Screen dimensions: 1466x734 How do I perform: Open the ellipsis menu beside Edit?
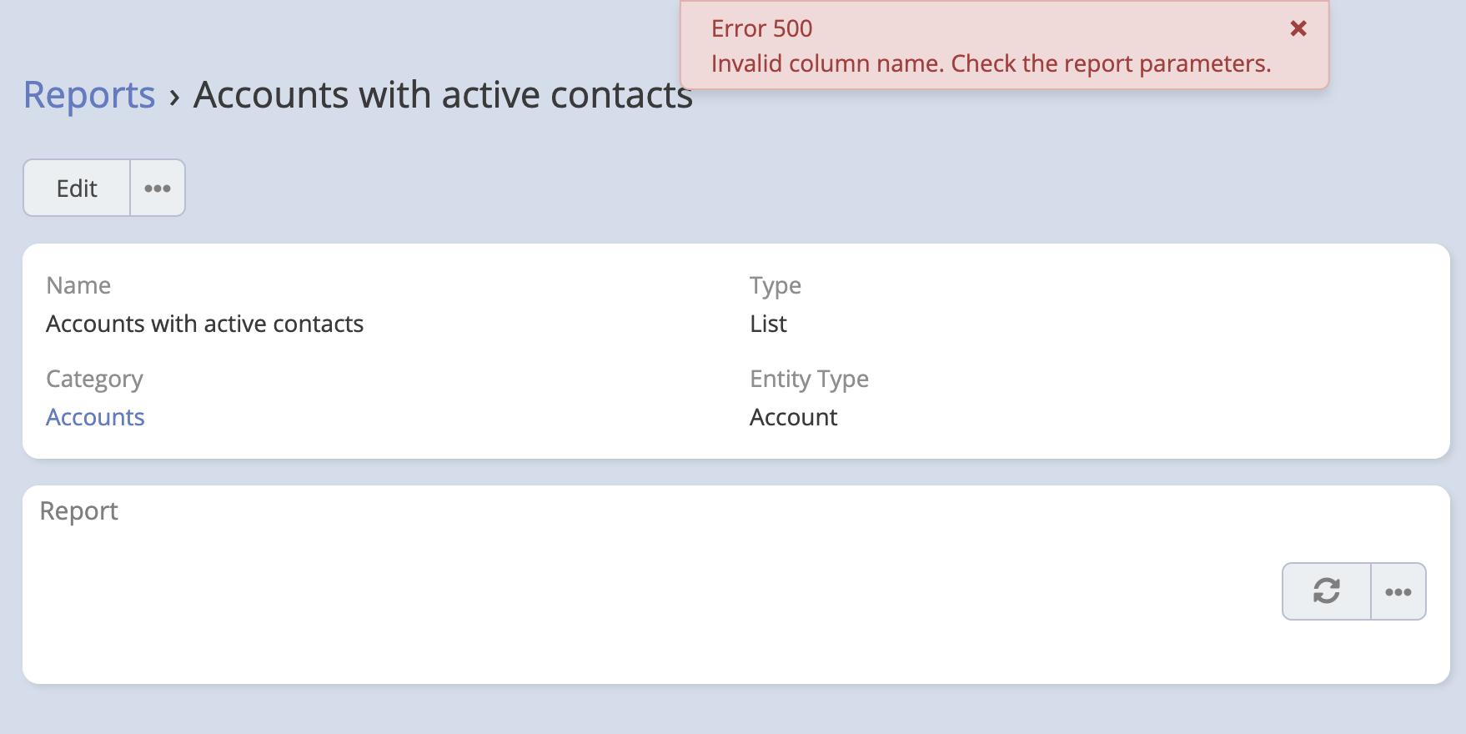coord(158,188)
